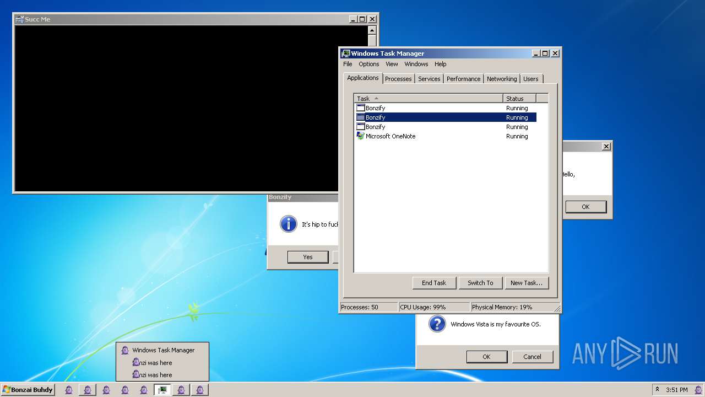Click the Processes: 50 status bar entry

(x=368, y=307)
